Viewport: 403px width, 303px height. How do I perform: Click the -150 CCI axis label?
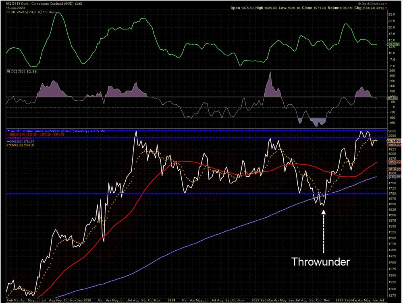(391, 123)
